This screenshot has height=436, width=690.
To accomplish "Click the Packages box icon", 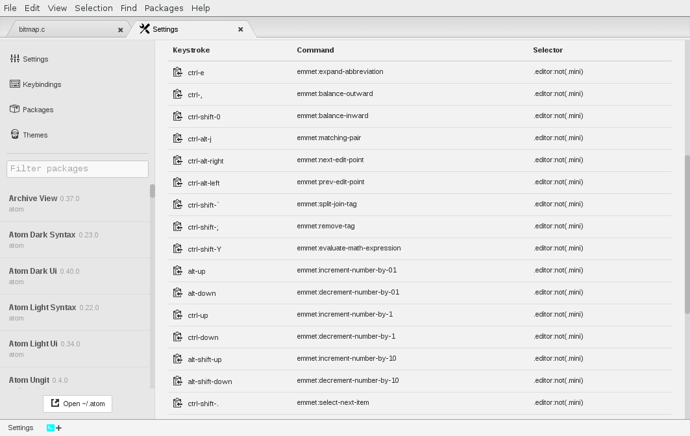I will pyautogui.click(x=15, y=108).
